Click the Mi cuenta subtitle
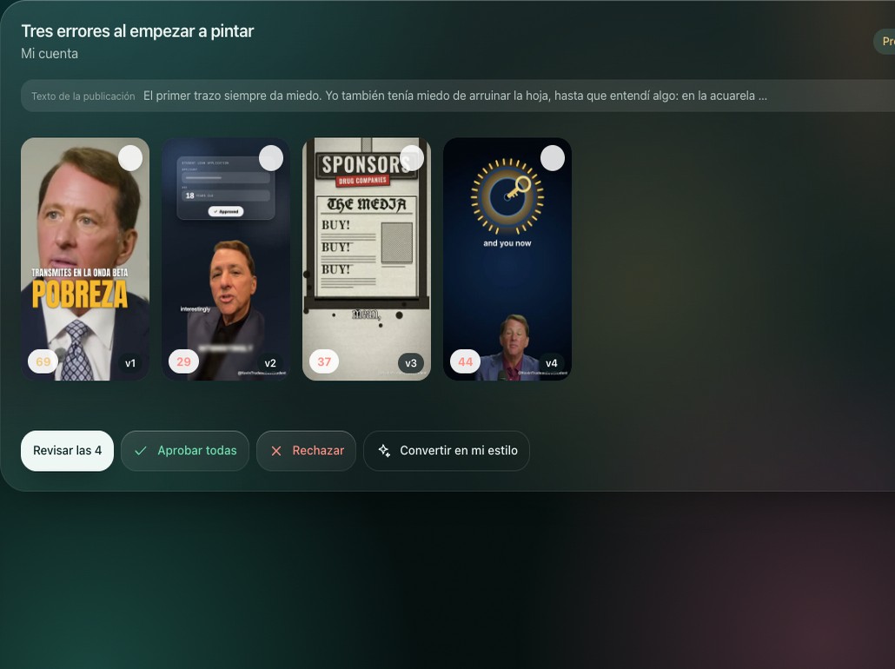895x669 pixels. [50, 54]
